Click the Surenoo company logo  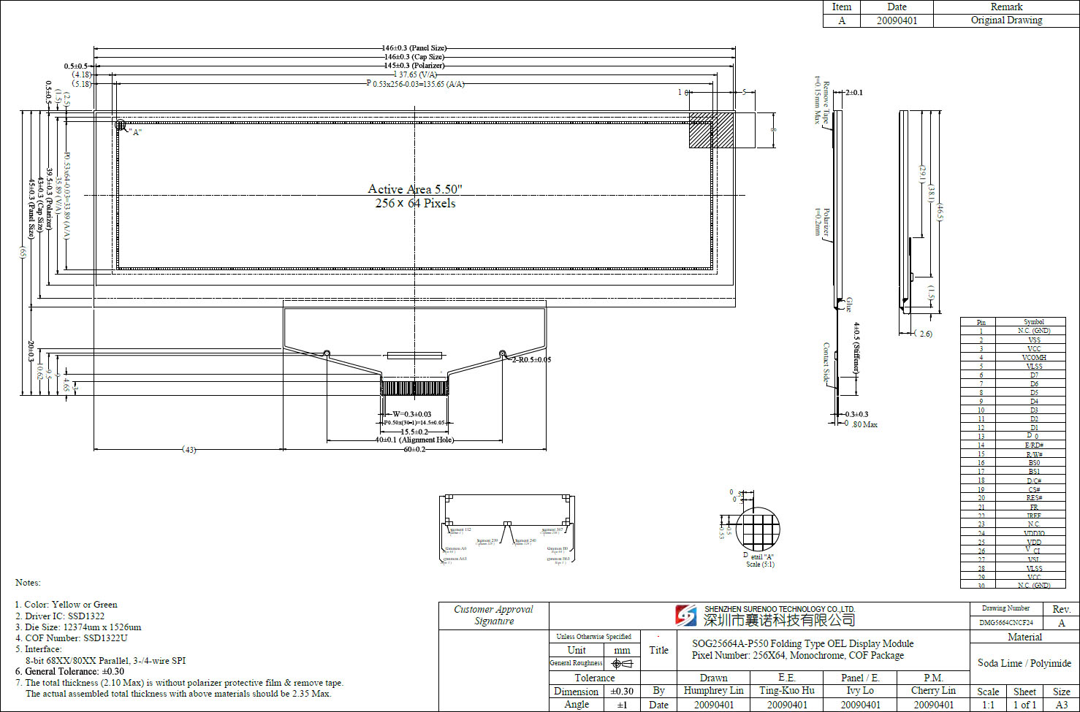click(685, 616)
